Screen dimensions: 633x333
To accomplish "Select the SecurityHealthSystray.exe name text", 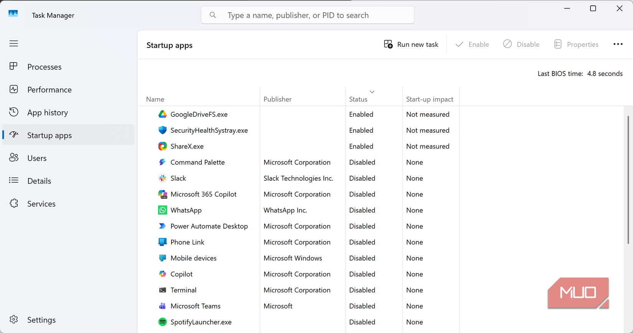I will (x=209, y=130).
